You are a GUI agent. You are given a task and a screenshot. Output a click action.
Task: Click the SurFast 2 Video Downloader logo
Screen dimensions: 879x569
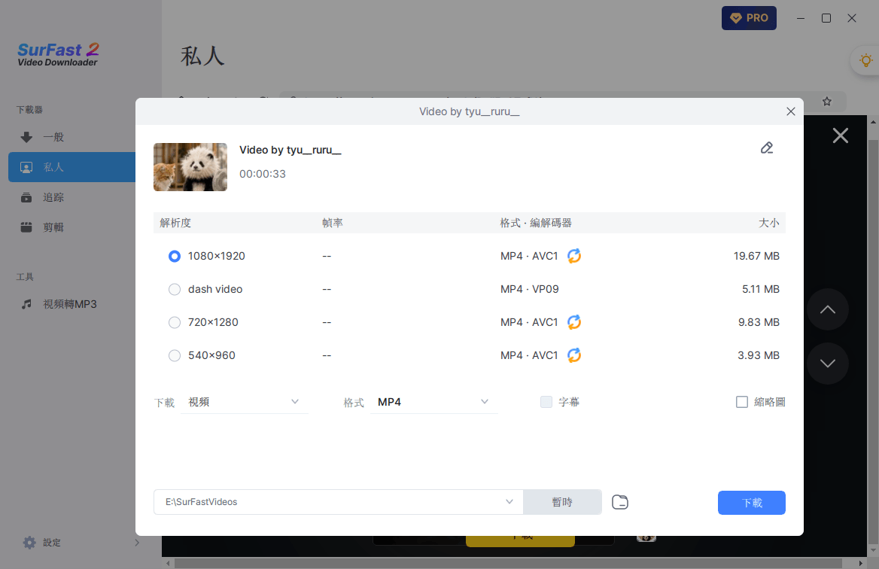[x=58, y=55]
